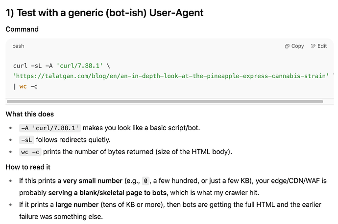Click the orange wc keyword in the code

click(x=23, y=87)
